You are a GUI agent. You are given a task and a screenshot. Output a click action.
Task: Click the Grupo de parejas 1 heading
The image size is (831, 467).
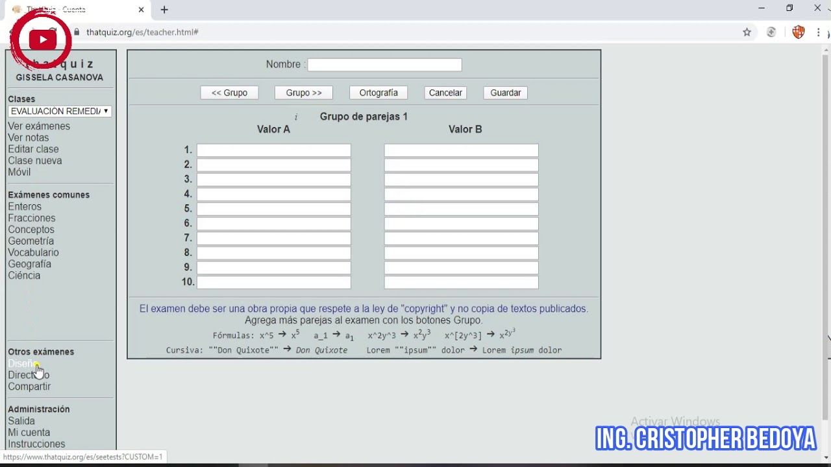364,117
